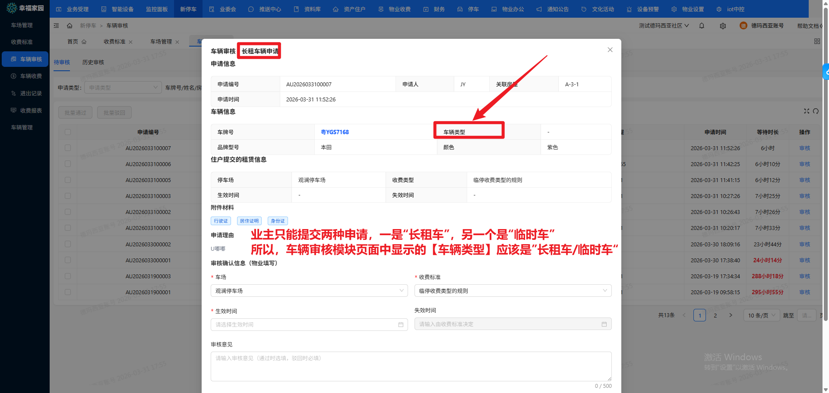Viewport: 829px width, 393px height.
Task: Open the settings gear in top bar
Action: [722, 26]
